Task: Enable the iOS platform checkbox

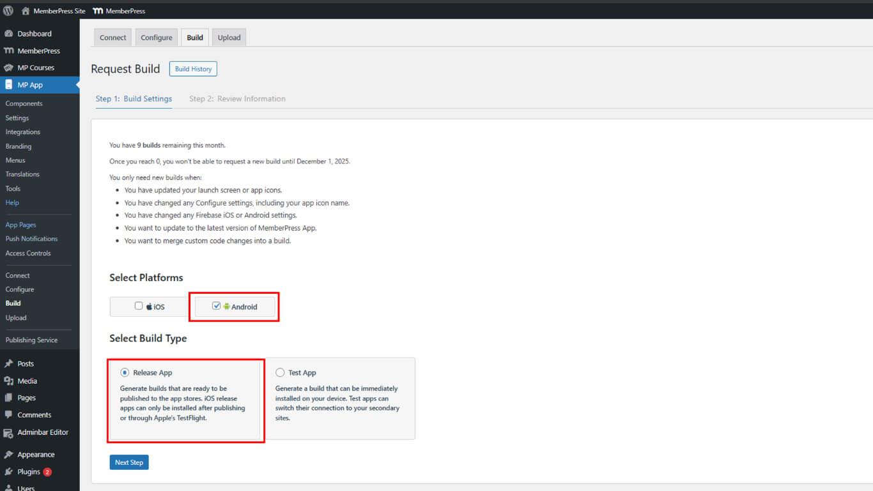Action: click(x=139, y=306)
